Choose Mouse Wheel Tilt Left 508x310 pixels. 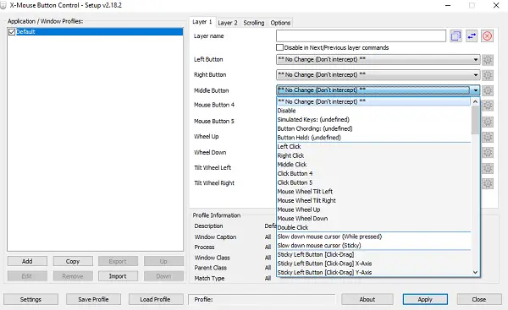(x=373, y=192)
